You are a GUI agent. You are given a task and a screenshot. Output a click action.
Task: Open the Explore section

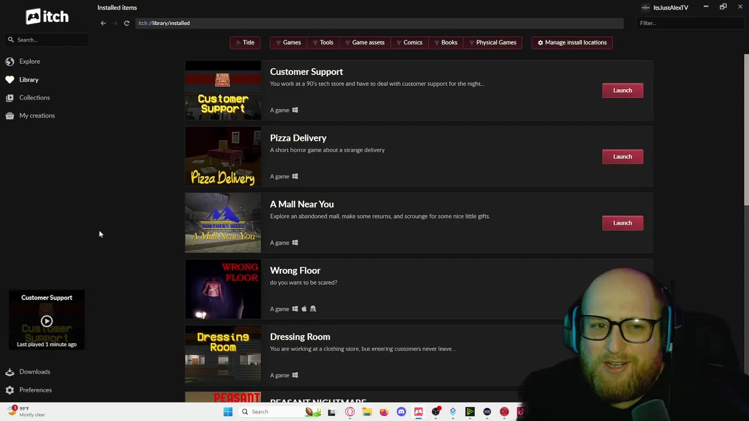click(x=29, y=61)
